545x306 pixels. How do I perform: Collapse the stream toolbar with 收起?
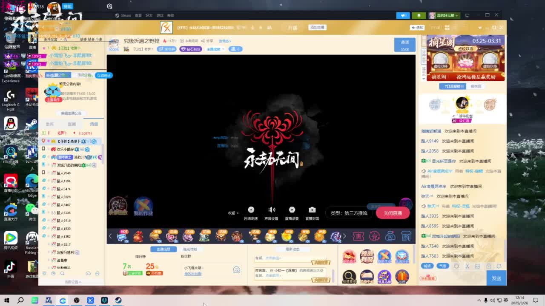point(233,213)
